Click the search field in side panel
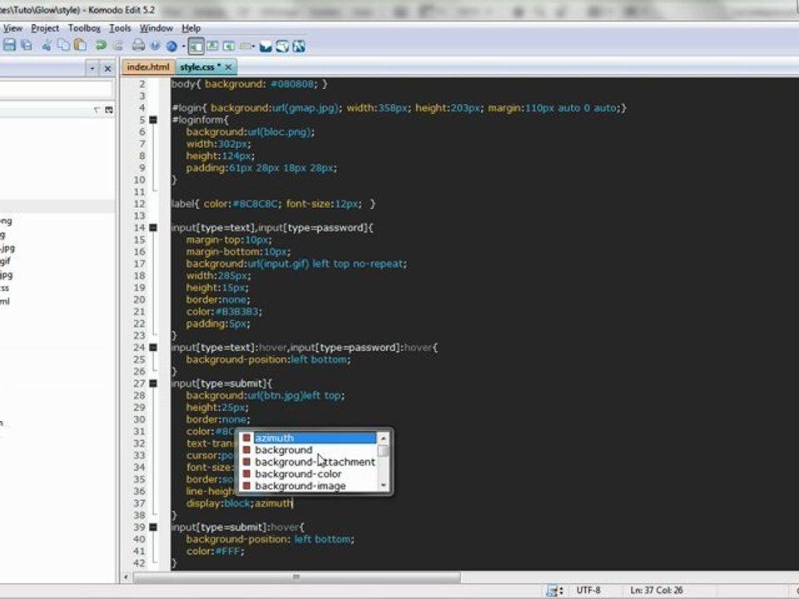The width and height of the screenshot is (799, 599). (x=55, y=89)
